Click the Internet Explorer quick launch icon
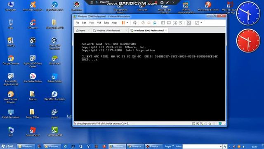This screenshot has height=149, width=264. coord(65,147)
